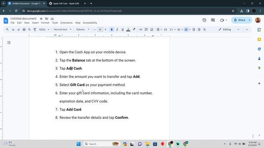The height and width of the screenshot is (148, 264).
Task: Open Google Maps in the side panel
Action: [259, 68]
